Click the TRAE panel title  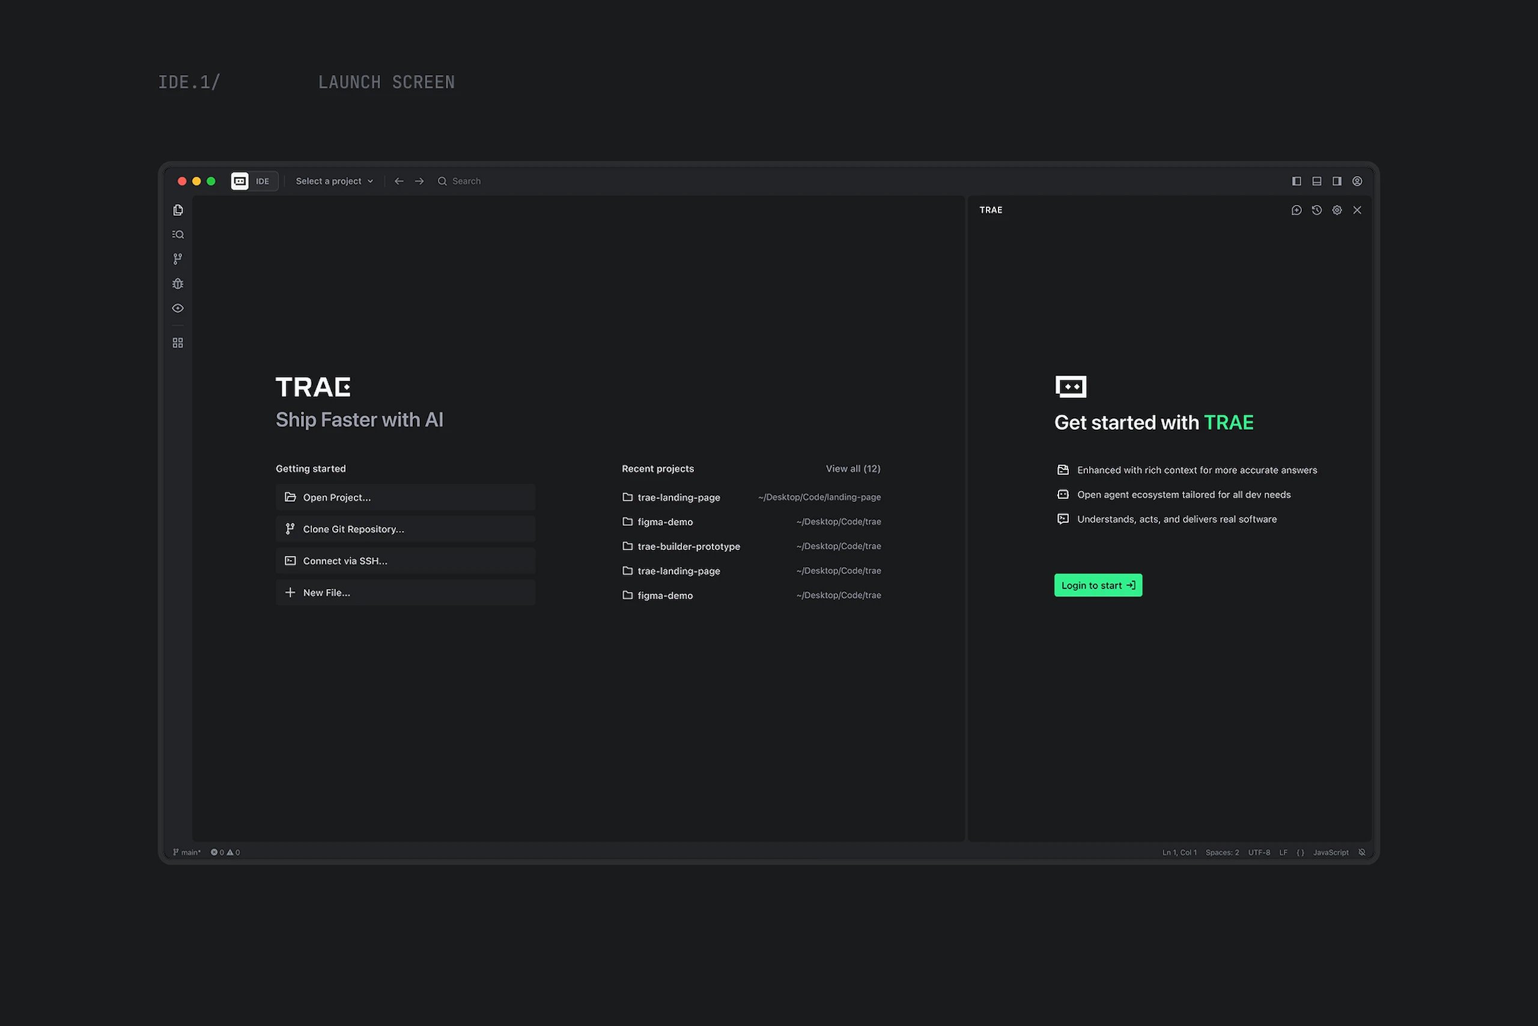[x=991, y=210]
